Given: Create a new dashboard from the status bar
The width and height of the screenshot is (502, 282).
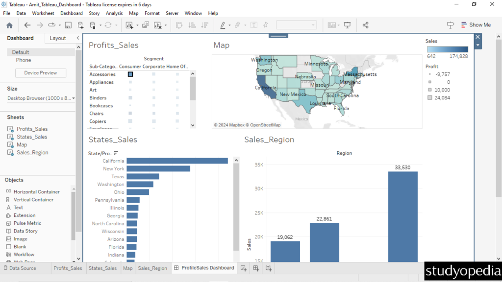Looking at the screenshot, I should coord(255,268).
